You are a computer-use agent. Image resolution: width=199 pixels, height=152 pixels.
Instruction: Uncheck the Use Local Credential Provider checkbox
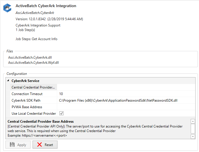pyautogui.click(x=61, y=114)
